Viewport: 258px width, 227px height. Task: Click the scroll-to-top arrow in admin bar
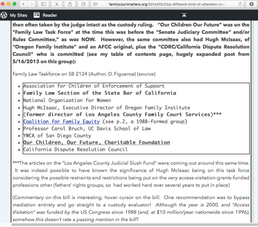pos(184,15)
